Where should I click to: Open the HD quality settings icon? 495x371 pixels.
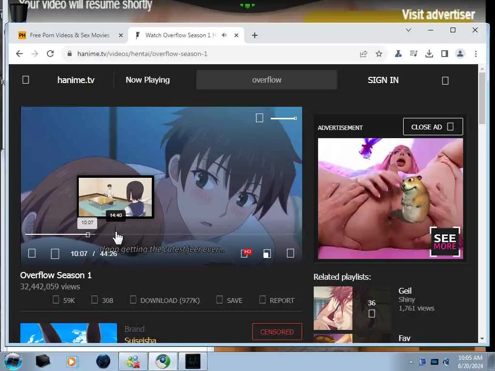click(245, 253)
